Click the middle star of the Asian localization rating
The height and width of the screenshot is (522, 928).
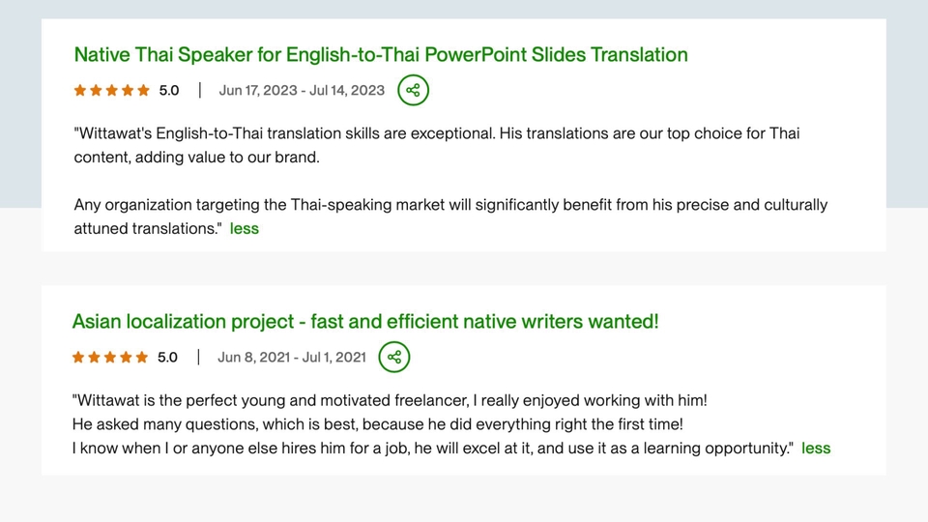110,358
